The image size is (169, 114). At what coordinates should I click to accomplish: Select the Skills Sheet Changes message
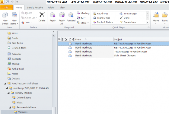pyautogui.click(x=113, y=55)
